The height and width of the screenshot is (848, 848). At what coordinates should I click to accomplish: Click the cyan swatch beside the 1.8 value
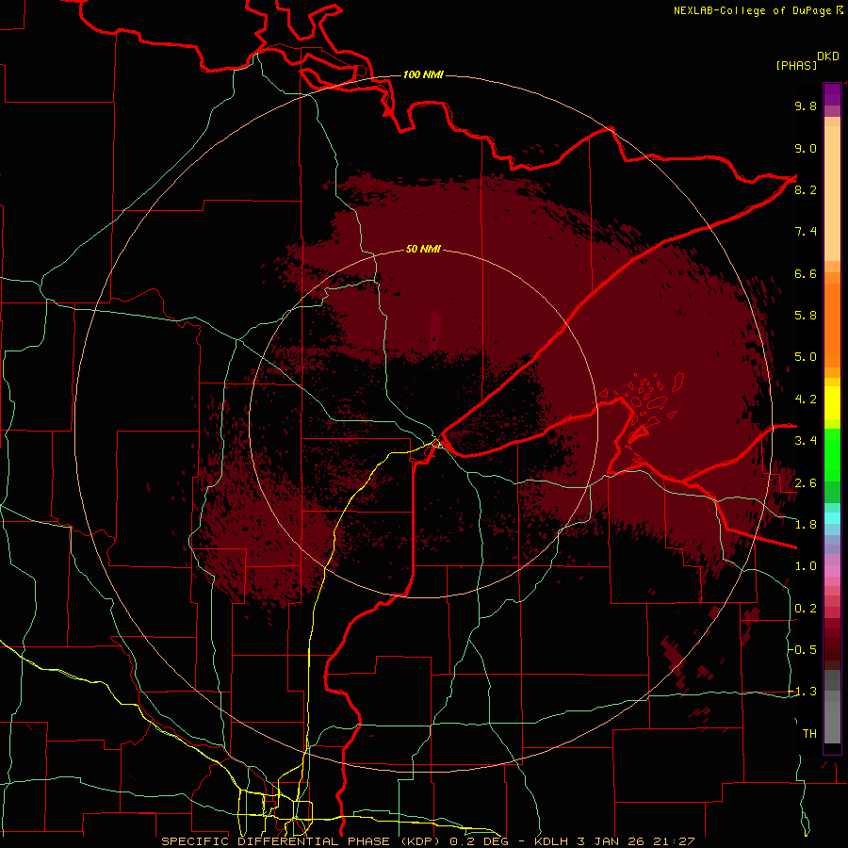pos(832,518)
